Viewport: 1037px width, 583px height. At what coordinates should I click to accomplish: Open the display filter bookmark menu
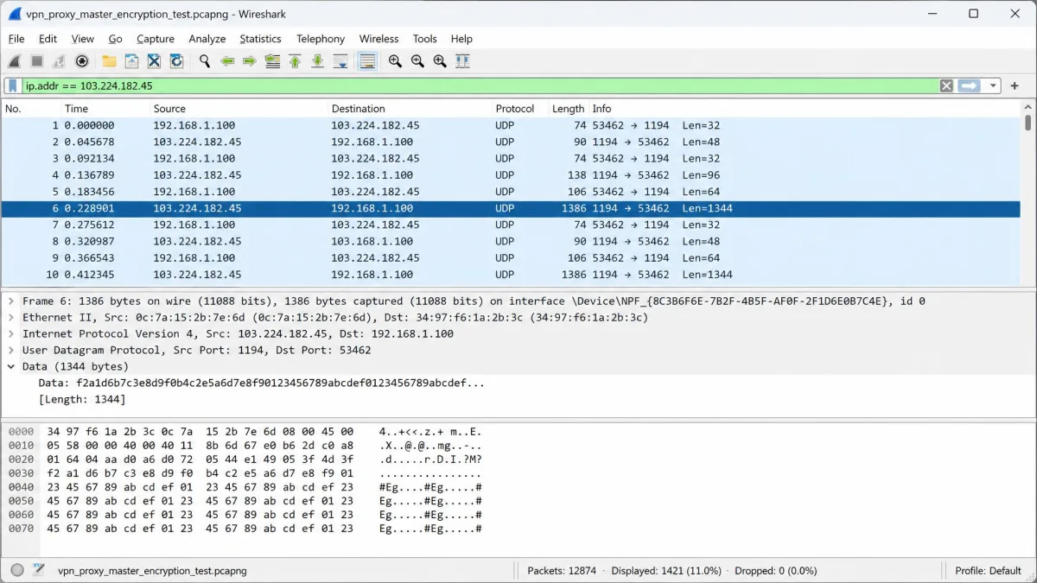point(13,86)
